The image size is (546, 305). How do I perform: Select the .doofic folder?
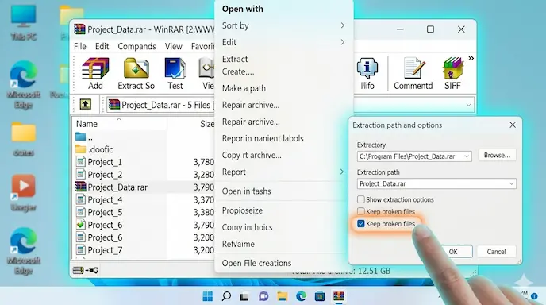pyautogui.click(x=144, y=149)
